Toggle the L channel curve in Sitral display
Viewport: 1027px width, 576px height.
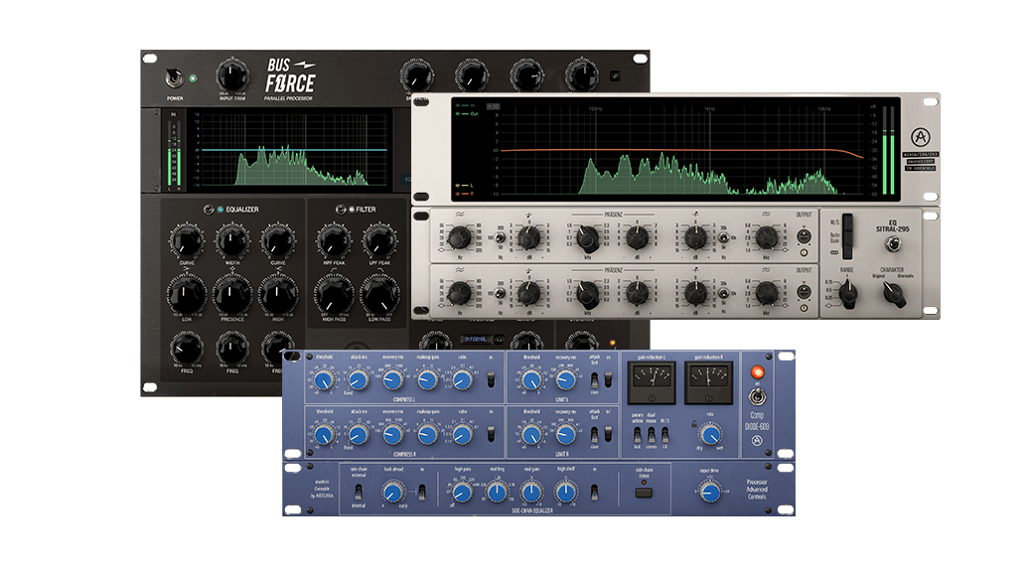pyautogui.click(x=464, y=186)
